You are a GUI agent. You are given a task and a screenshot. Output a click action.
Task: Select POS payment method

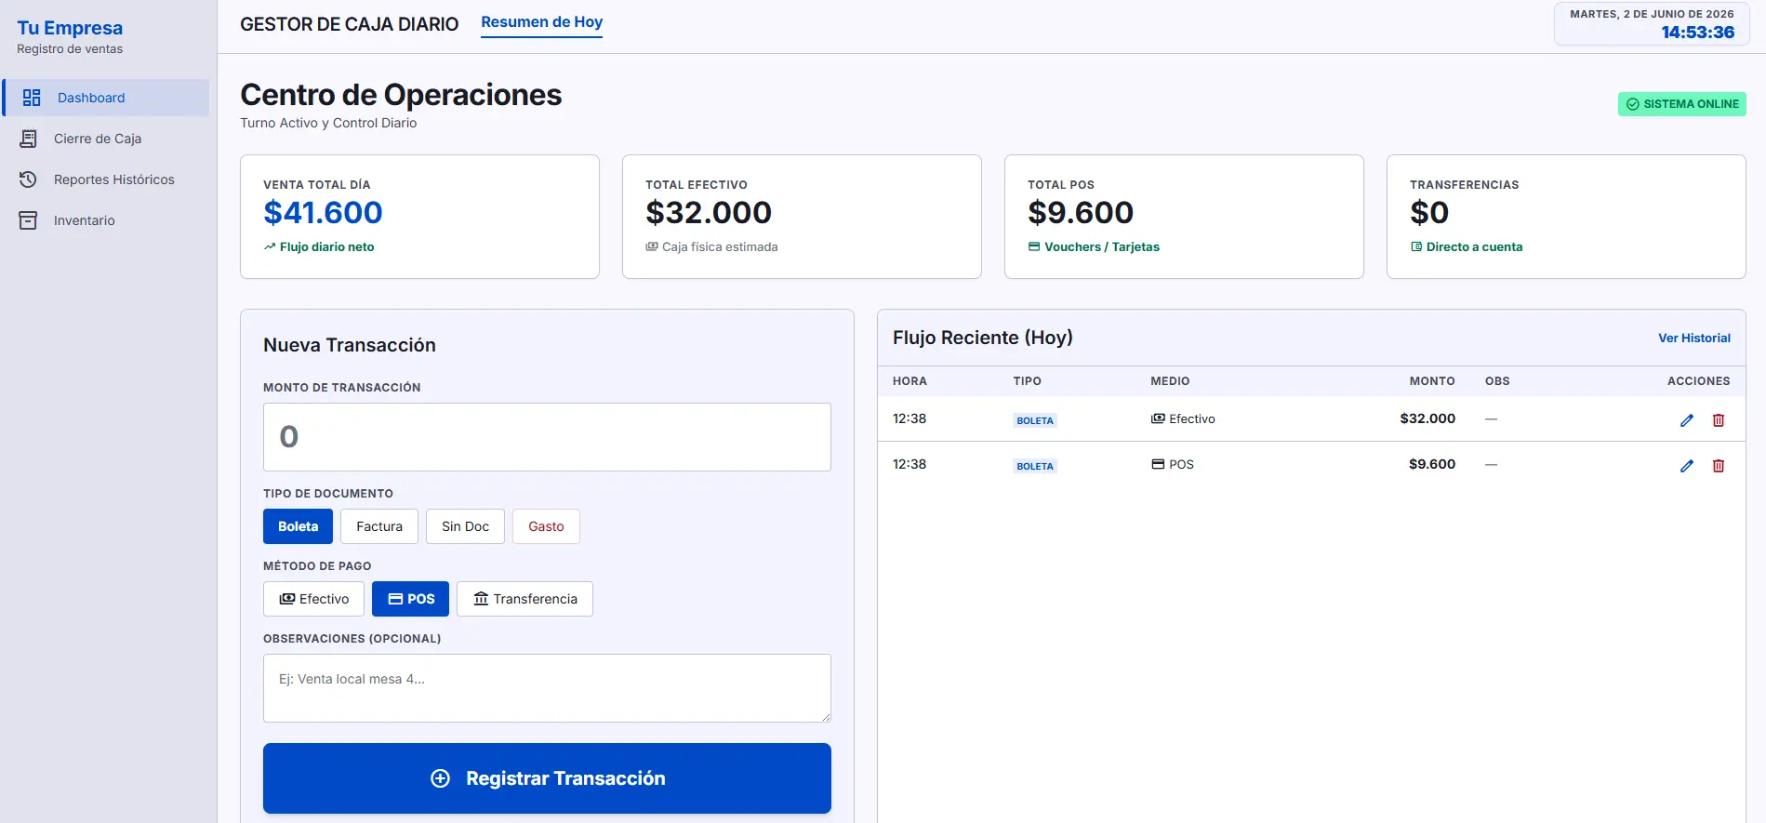[x=410, y=599]
